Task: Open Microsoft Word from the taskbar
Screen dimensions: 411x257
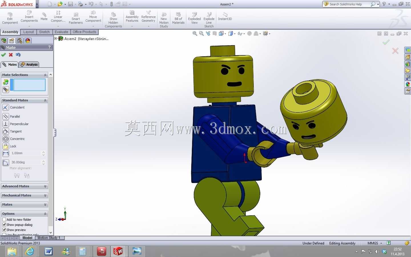Action: [x=49, y=251]
